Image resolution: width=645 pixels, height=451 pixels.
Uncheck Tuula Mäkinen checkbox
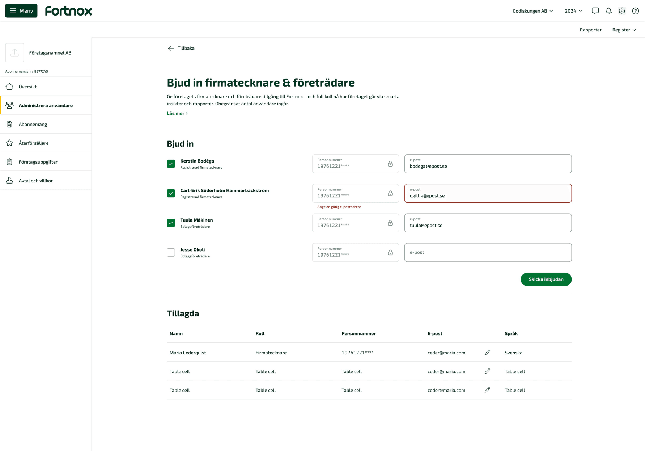171,223
